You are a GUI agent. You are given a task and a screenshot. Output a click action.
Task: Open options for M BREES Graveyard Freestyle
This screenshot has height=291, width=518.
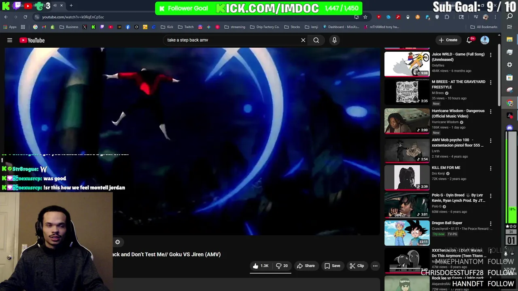(x=490, y=82)
